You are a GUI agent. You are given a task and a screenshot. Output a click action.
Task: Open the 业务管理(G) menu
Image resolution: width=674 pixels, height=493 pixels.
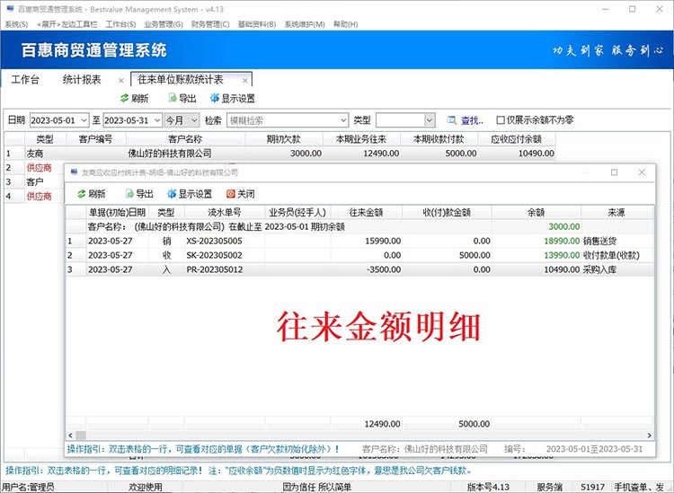tap(163, 24)
